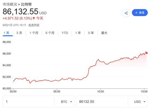Image resolution: width=162 pixels, height=110 pixels.
Task: Select the 6 个月 range tab
Action: click(x=50, y=33)
